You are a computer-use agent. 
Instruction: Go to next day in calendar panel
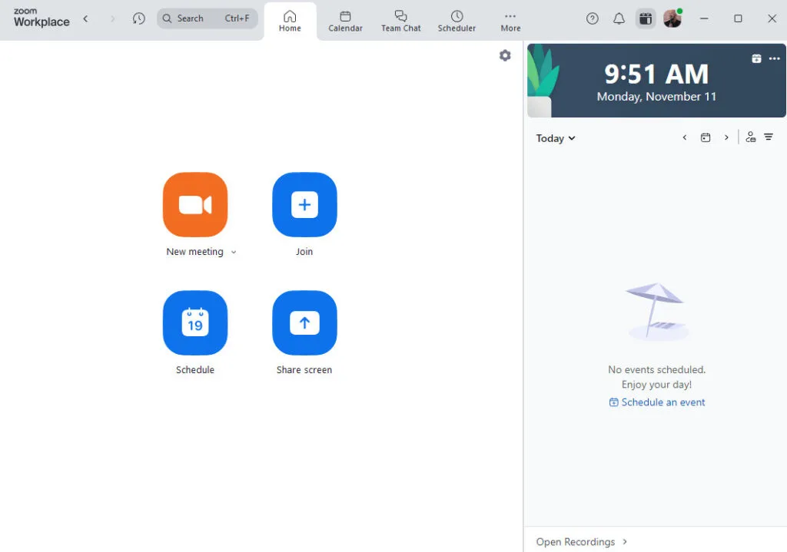coord(726,137)
